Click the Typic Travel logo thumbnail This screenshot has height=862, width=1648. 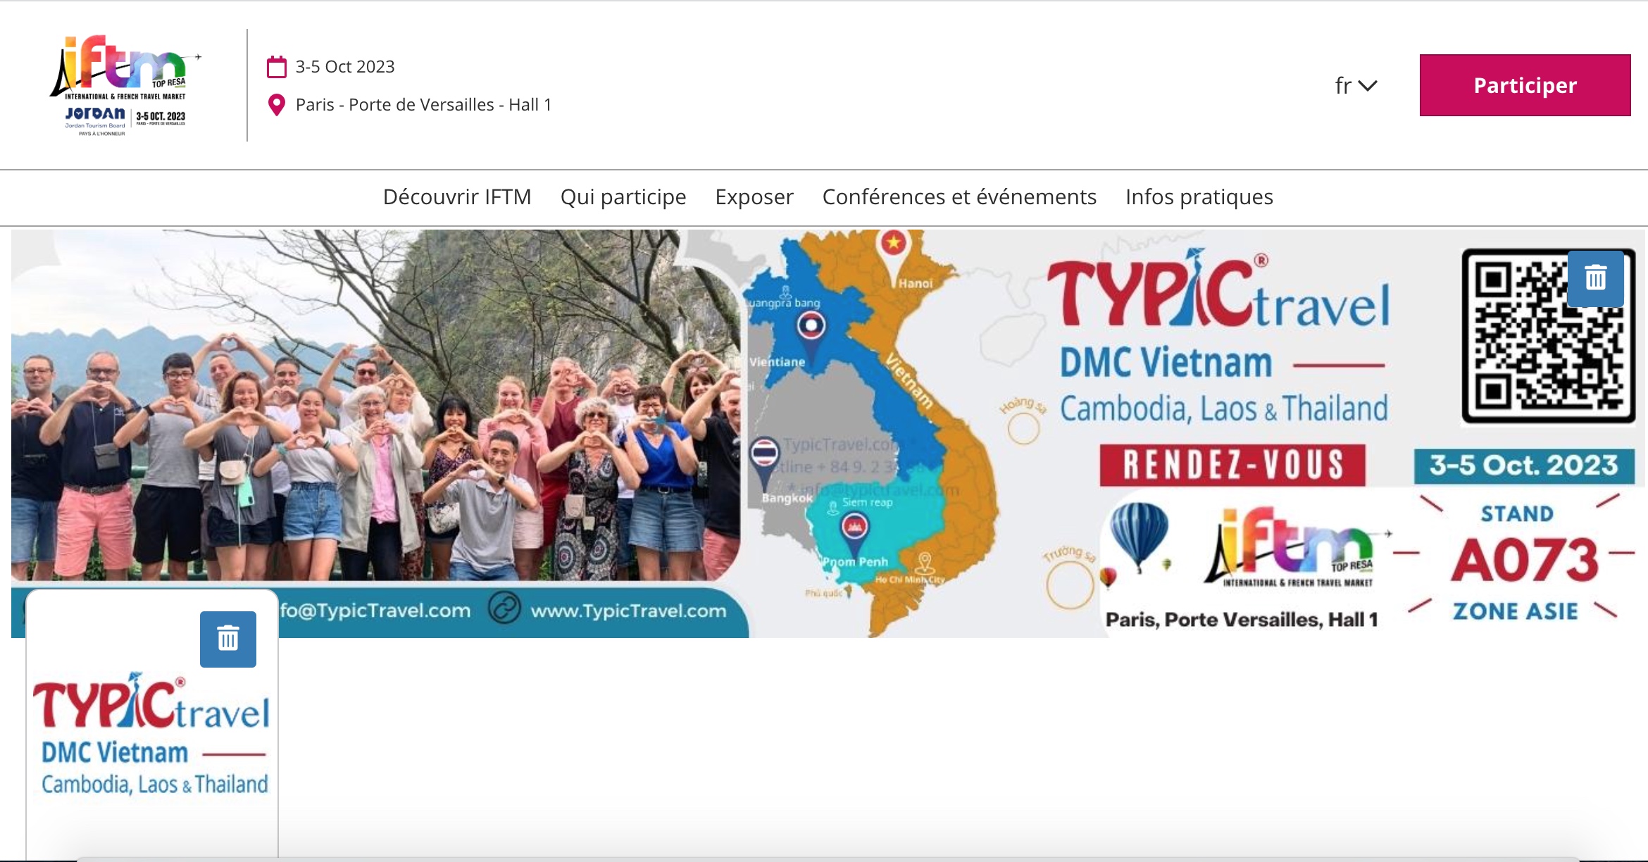pos(152,732)
